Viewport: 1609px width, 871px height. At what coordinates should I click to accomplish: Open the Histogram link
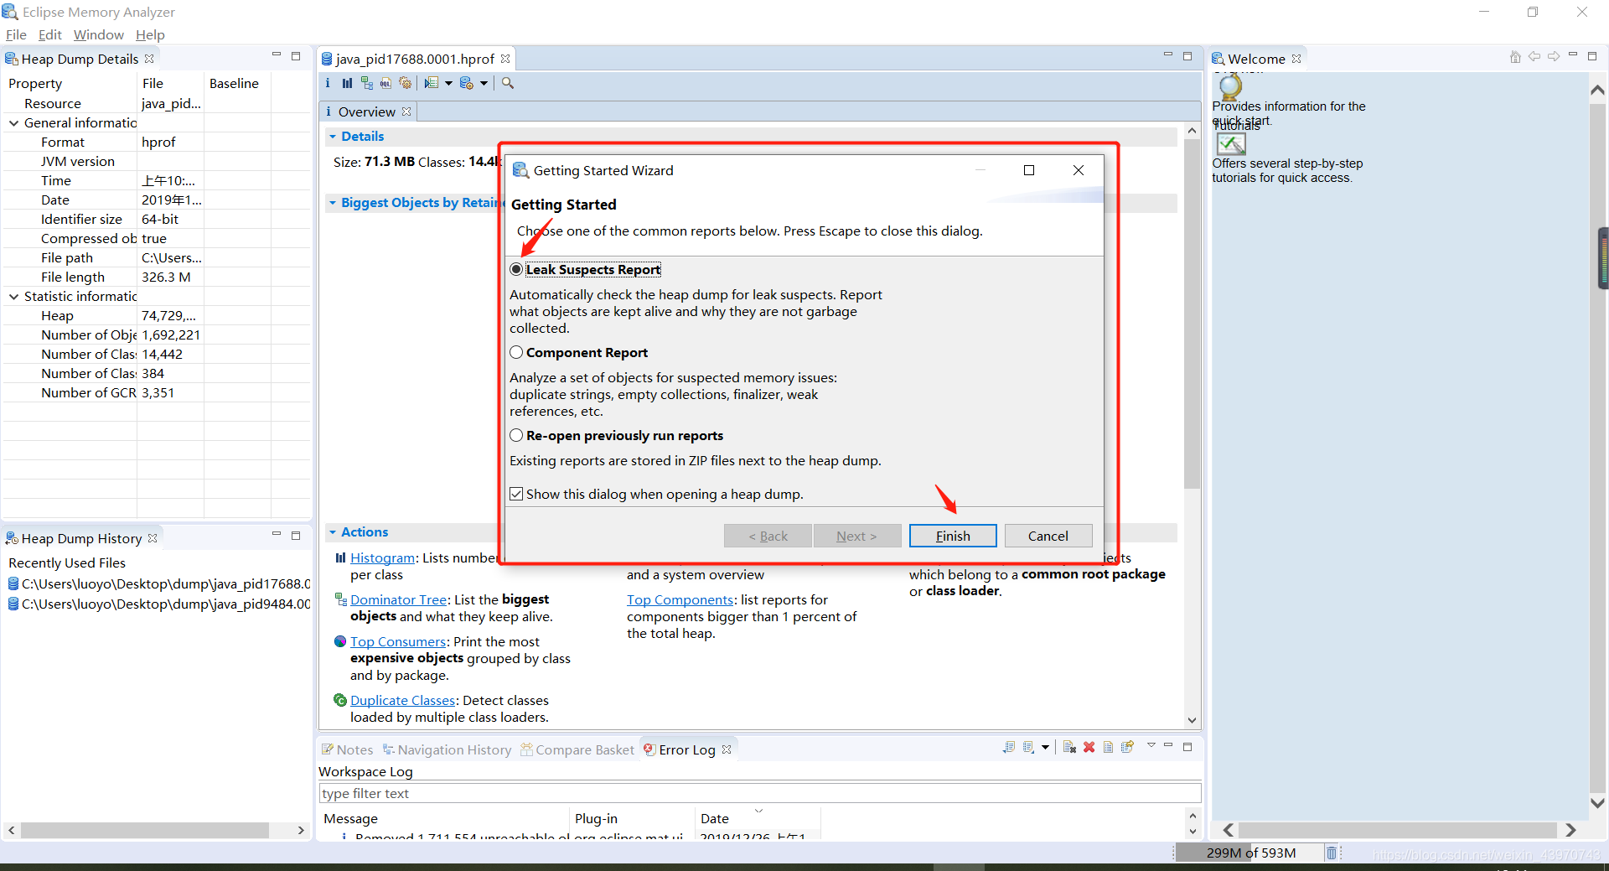coord(382,557)
